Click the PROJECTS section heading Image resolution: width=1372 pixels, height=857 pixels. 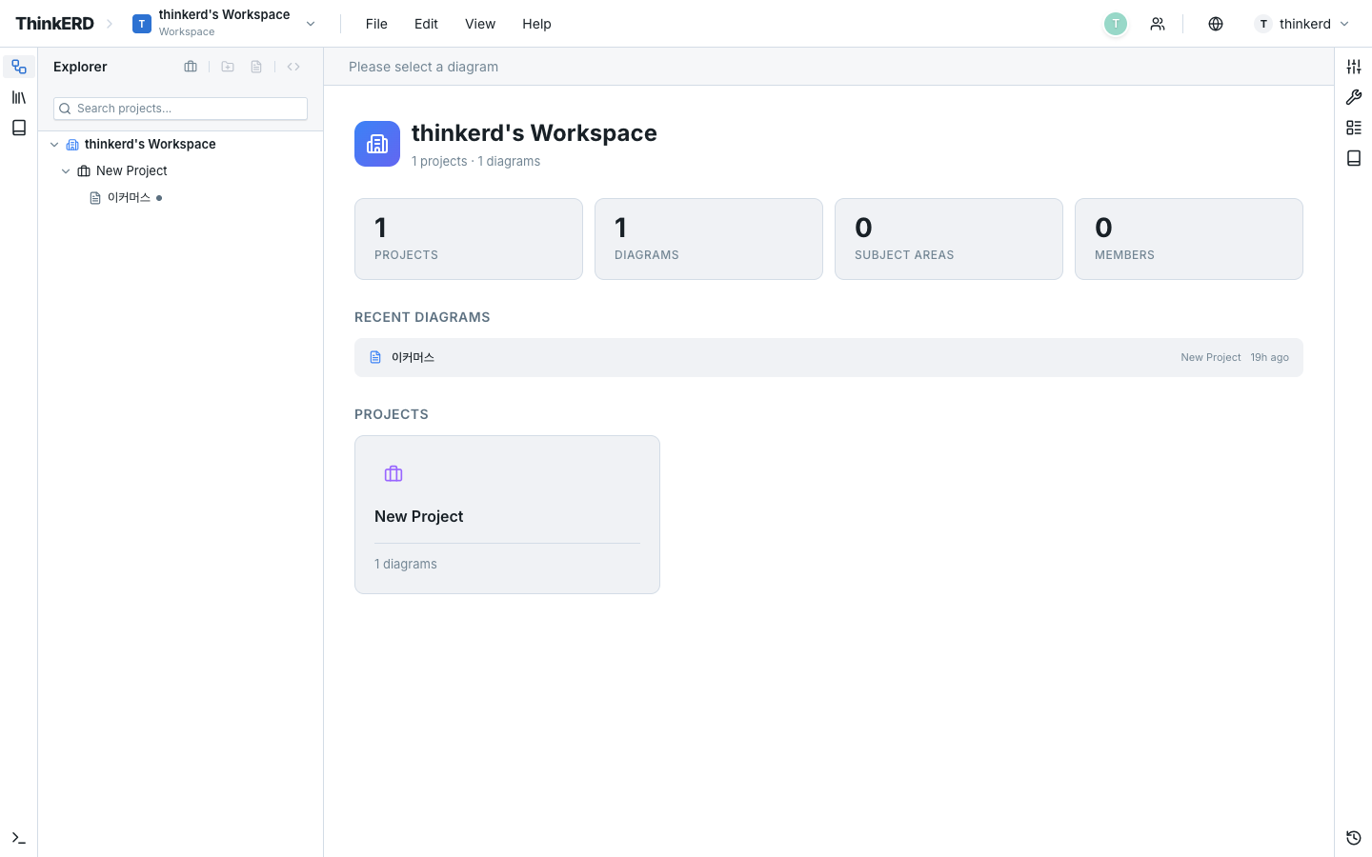point(392,414)
